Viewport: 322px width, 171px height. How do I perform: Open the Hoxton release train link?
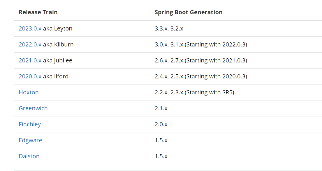[29, 92]
